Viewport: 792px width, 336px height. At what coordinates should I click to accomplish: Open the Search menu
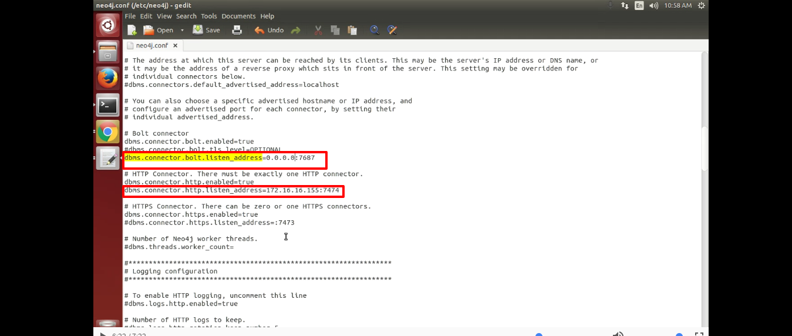[186, 16]
